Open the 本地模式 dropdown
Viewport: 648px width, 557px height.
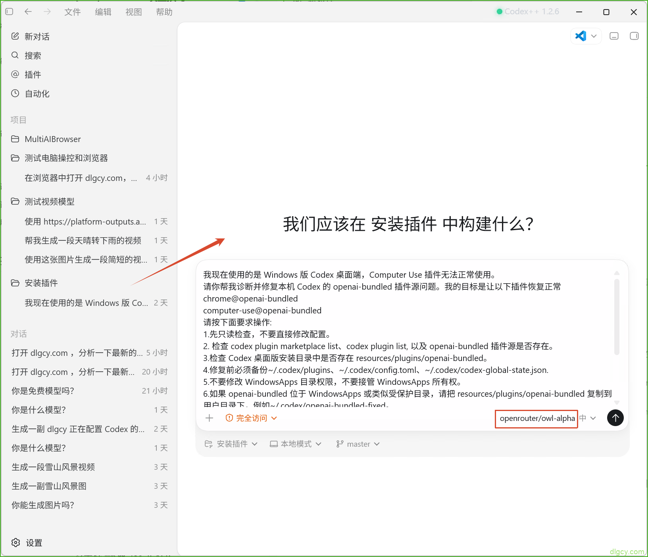point(296,444)
